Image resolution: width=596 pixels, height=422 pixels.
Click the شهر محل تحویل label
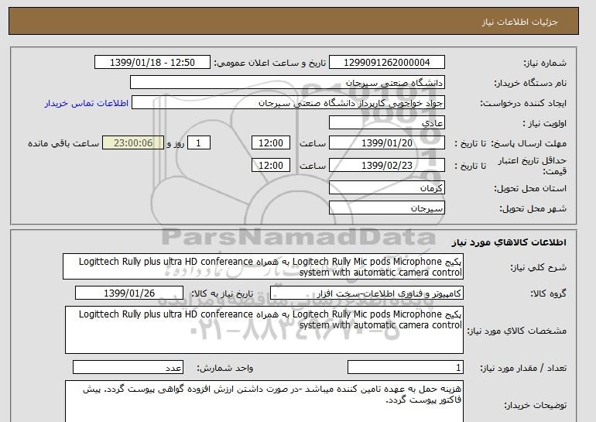[533, 208]
